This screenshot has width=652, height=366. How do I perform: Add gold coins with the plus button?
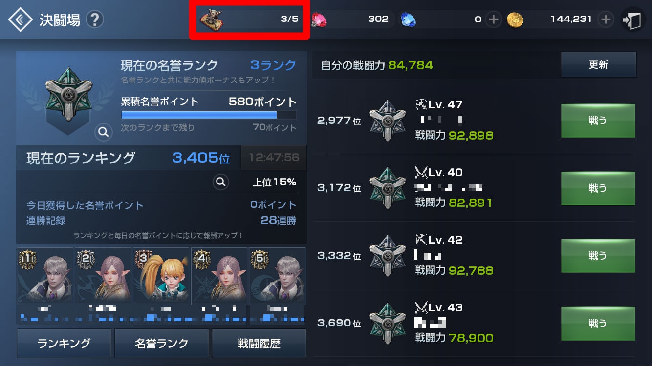tap(606, 20)
